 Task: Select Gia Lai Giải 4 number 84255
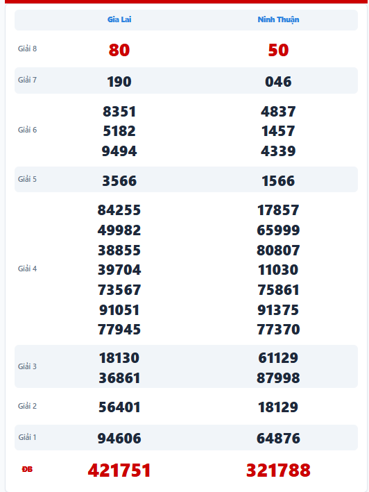pyautogui.click(x=119, y=210)
